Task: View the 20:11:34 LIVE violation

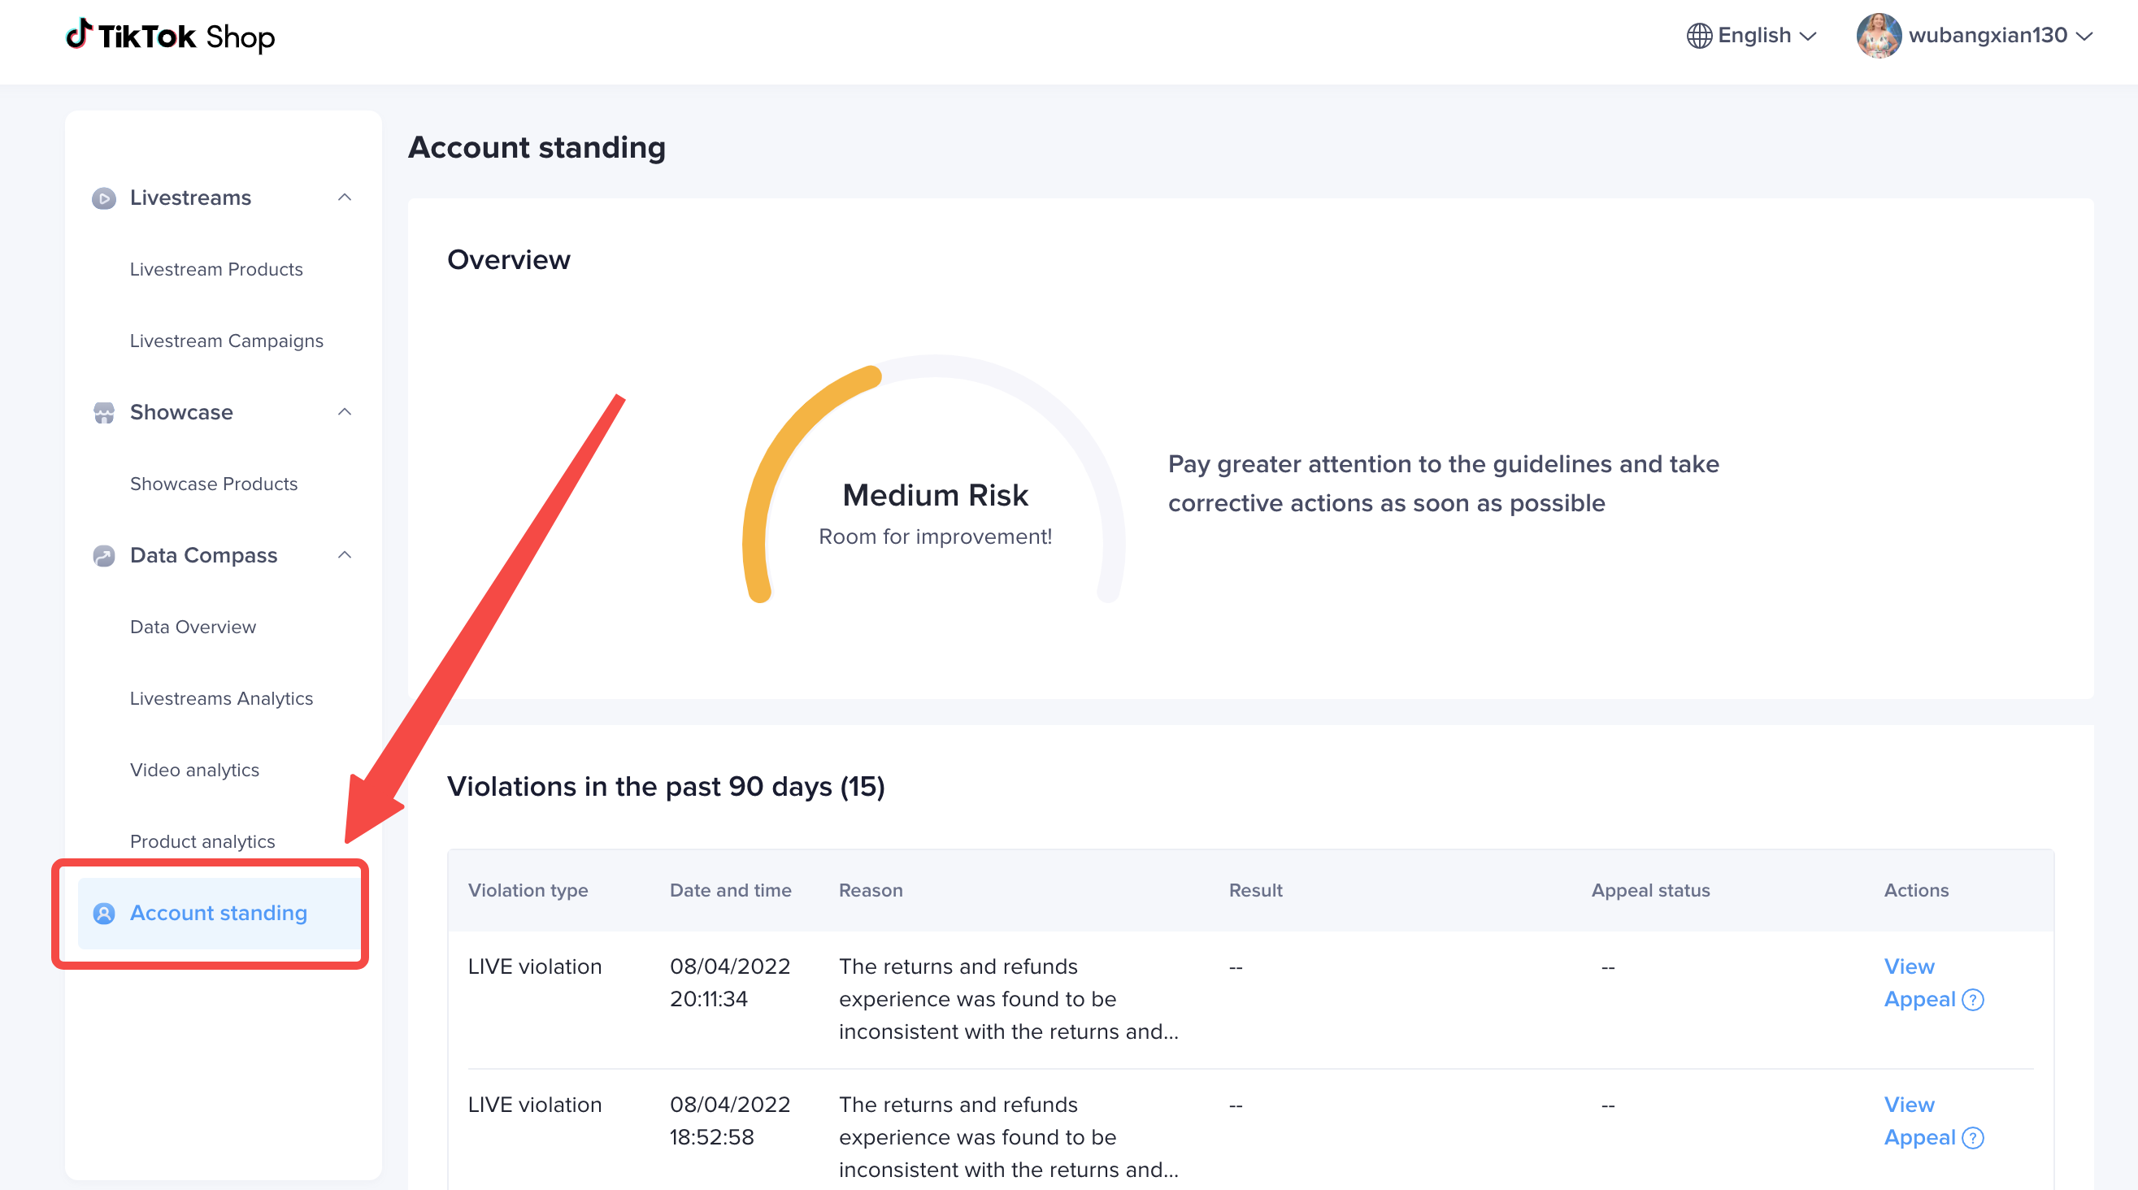Action: (x=1909, y=966)
